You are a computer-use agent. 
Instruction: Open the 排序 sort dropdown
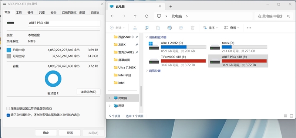210,28
